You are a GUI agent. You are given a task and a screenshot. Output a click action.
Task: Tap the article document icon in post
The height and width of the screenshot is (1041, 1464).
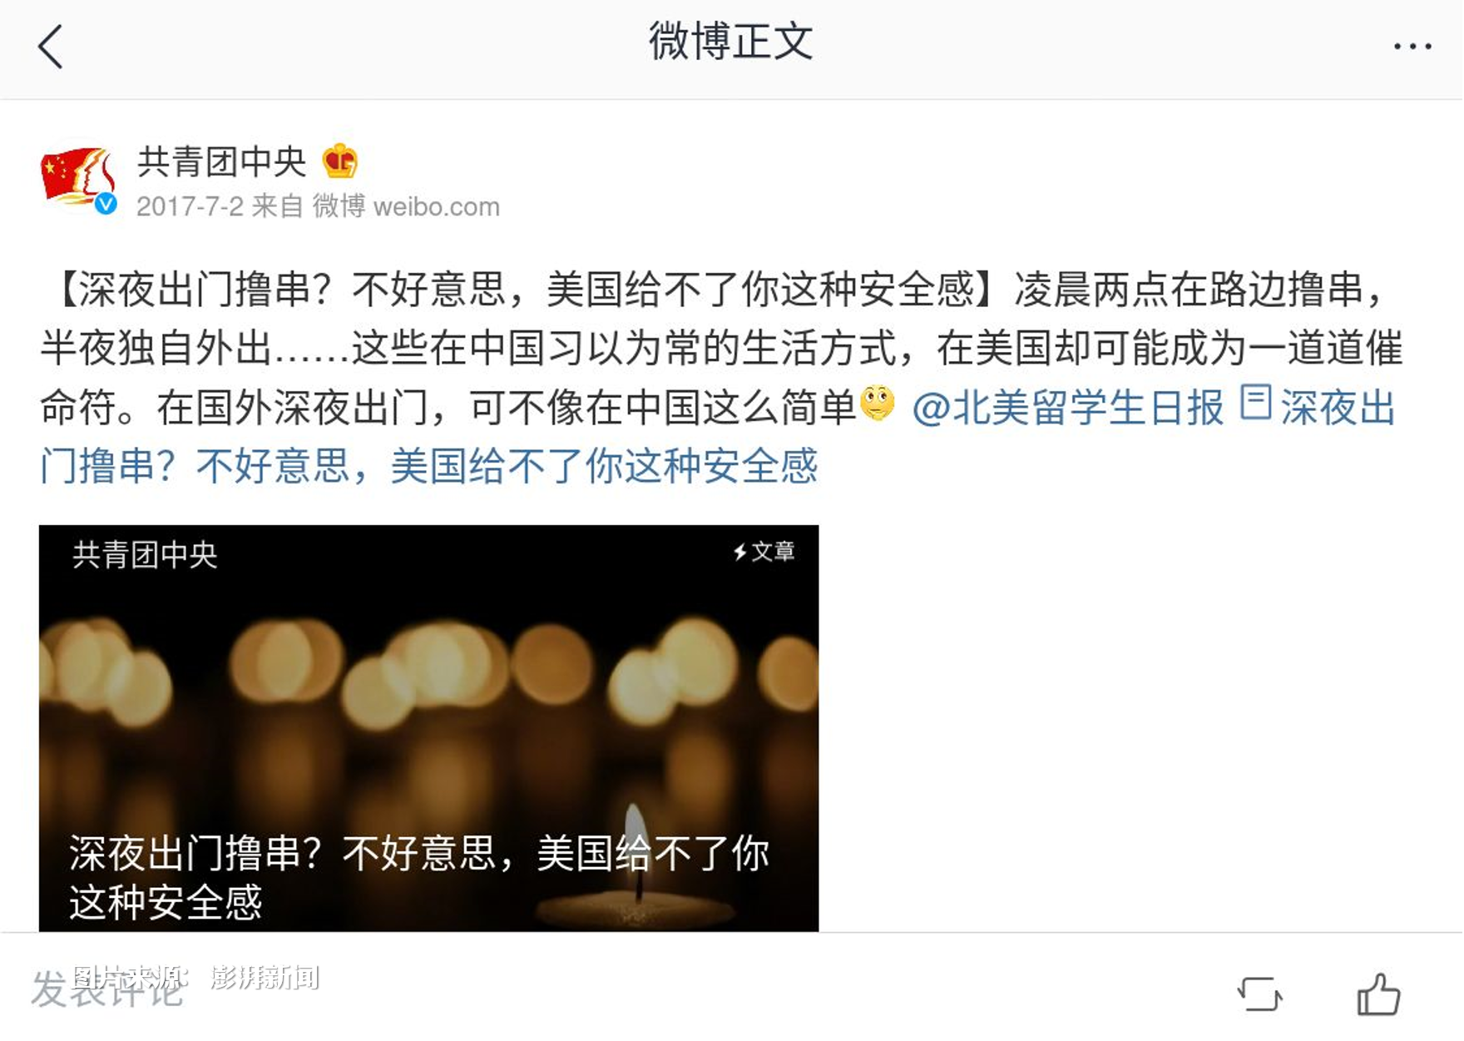(x=1255, y=402)
